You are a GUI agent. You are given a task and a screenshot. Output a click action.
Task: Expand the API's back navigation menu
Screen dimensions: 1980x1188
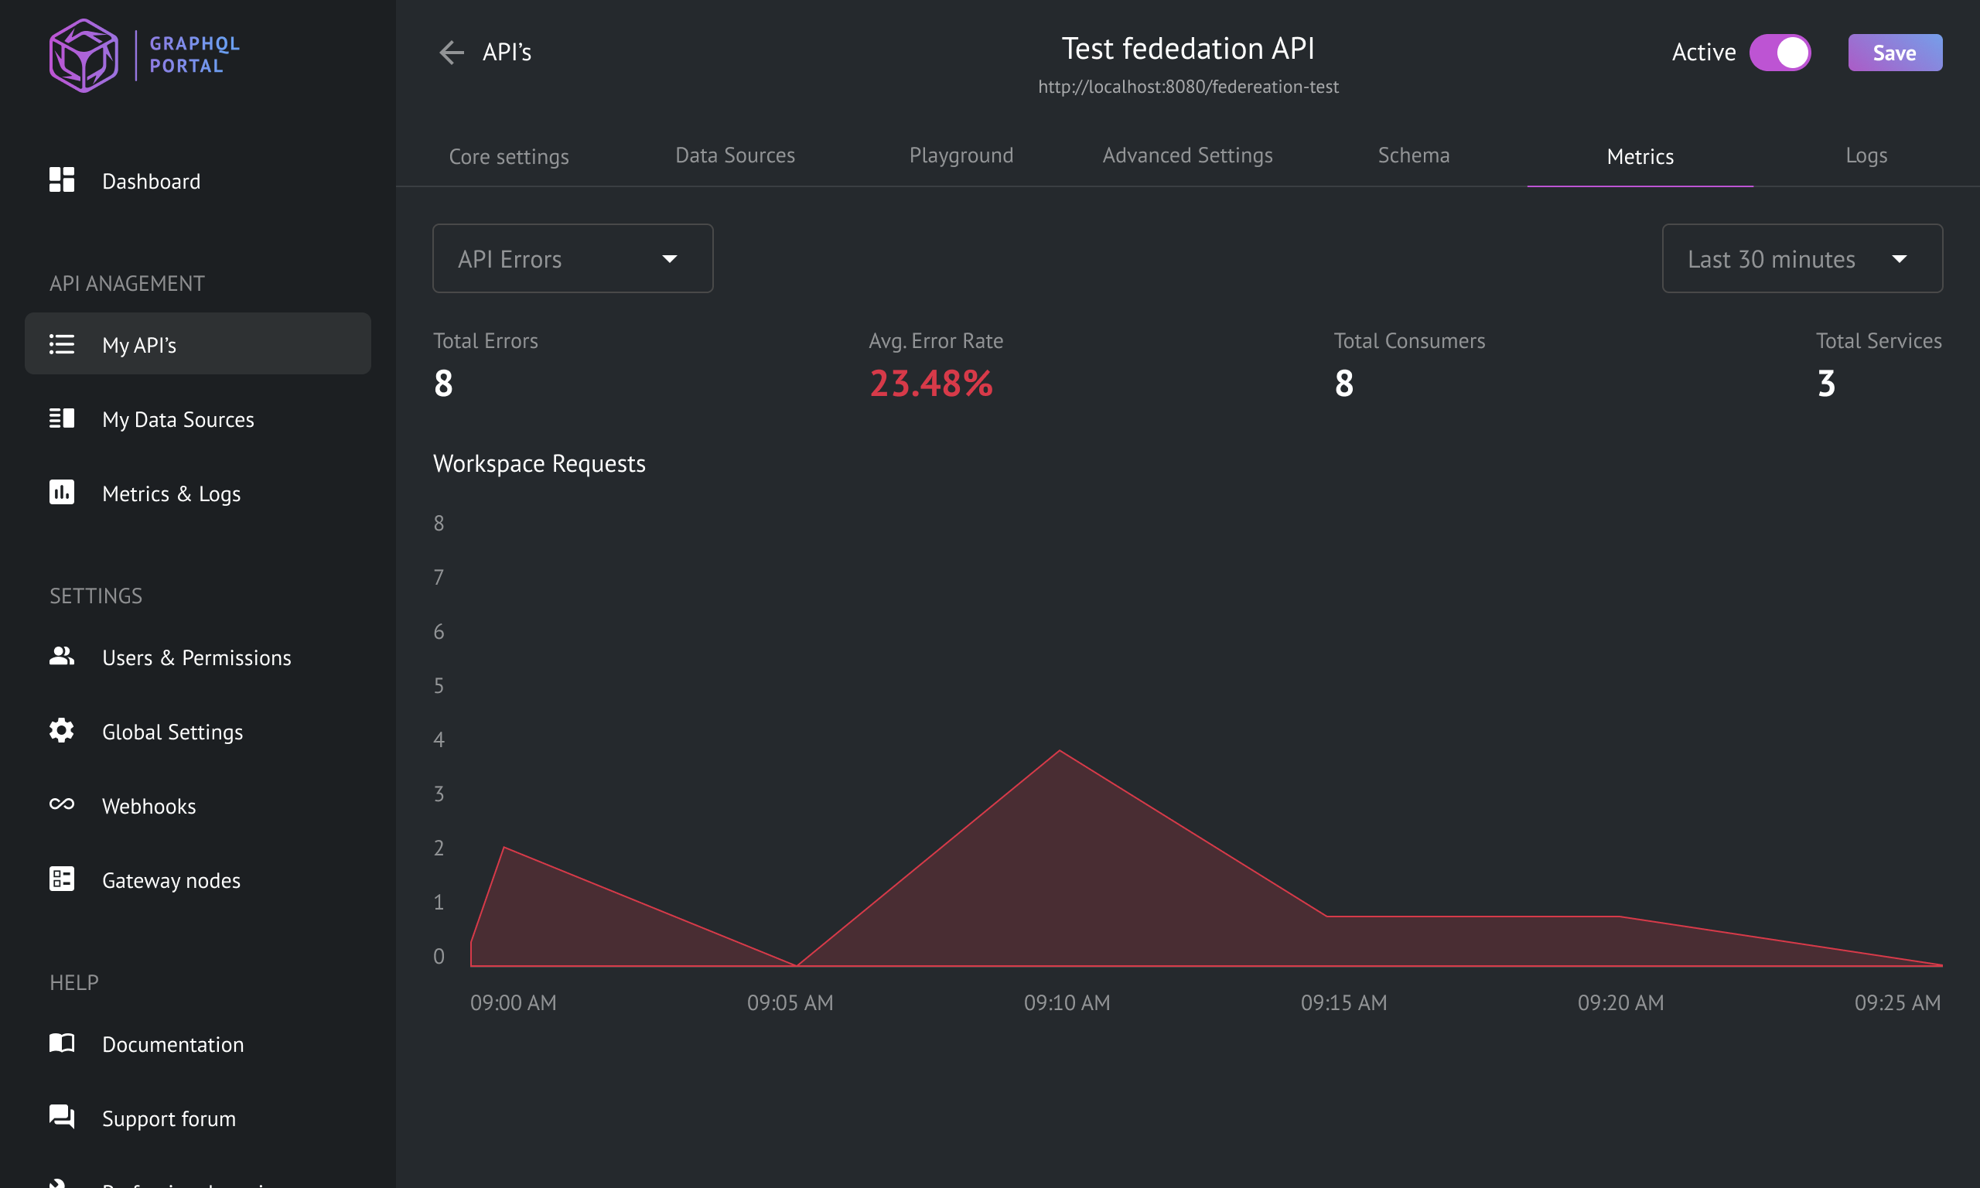pos(451,53)
